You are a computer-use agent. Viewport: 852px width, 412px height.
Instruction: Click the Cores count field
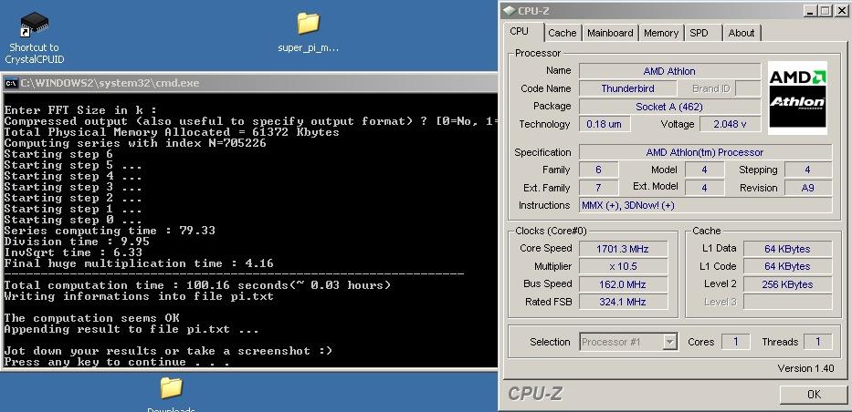click(736, 342)
